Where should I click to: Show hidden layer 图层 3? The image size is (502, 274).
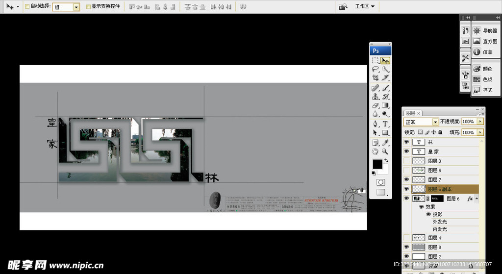pos(406,161)
